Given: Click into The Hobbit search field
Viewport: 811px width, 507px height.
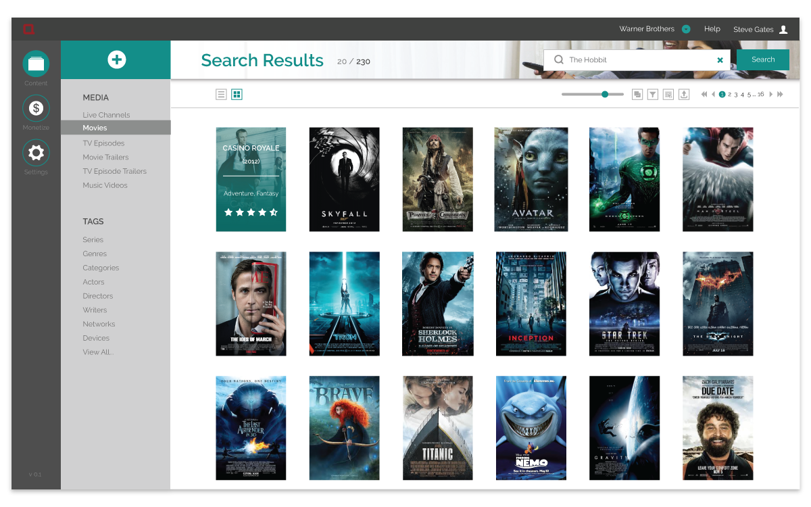Looking at the screenshot, I should [637, 59].
